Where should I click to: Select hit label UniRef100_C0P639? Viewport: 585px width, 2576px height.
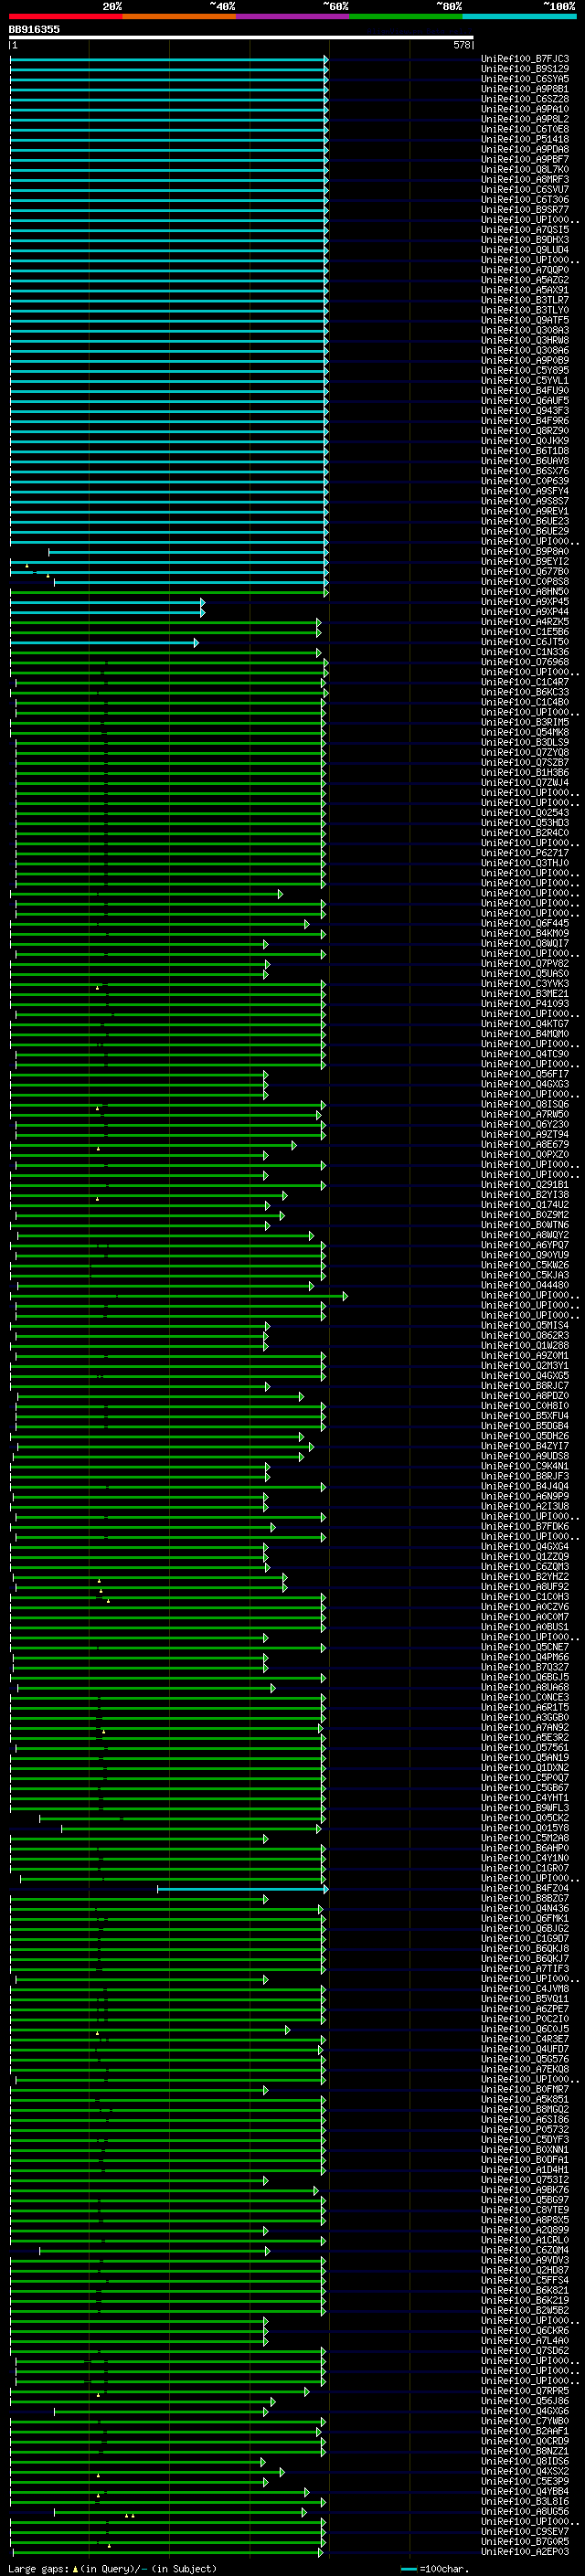pyautogui.click(x=524, y=481)
